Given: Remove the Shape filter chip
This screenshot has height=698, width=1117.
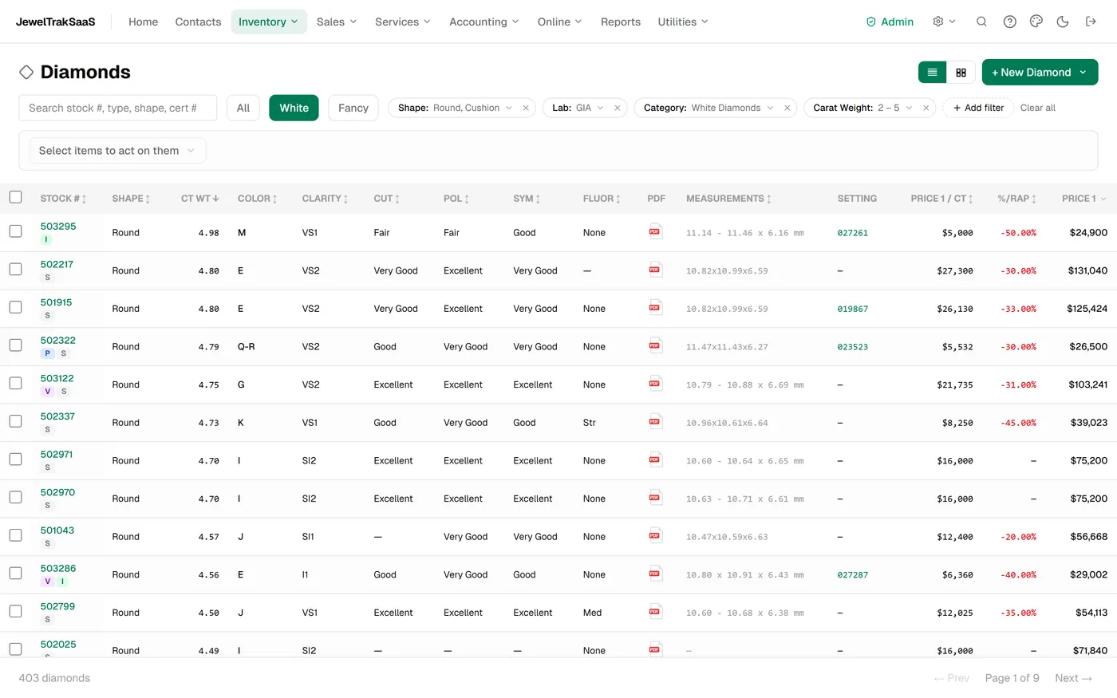Looking at the screenshot, I should coord(526,108).
